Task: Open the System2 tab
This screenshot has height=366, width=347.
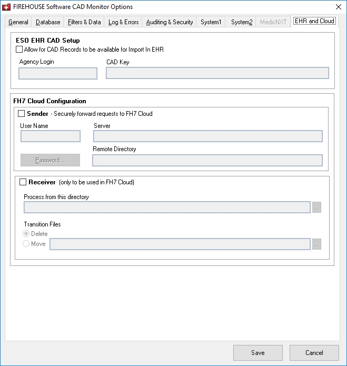Action: coord(242,22)
